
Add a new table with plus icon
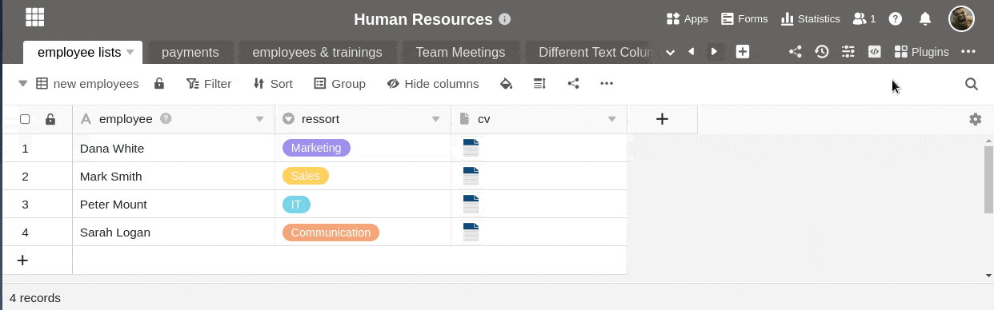click(743, 52)
